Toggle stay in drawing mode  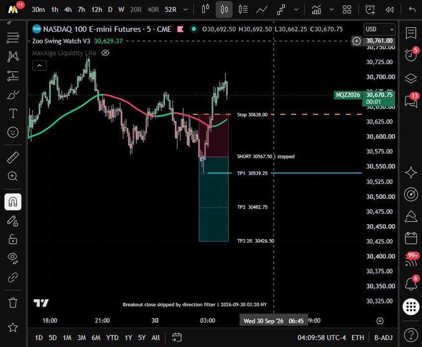click(13, 221)
